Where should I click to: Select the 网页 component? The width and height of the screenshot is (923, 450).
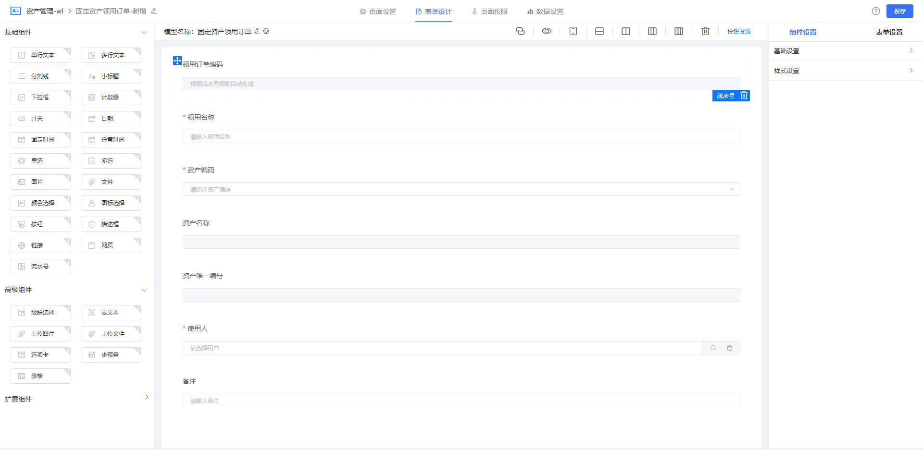[x=111, y=245]
